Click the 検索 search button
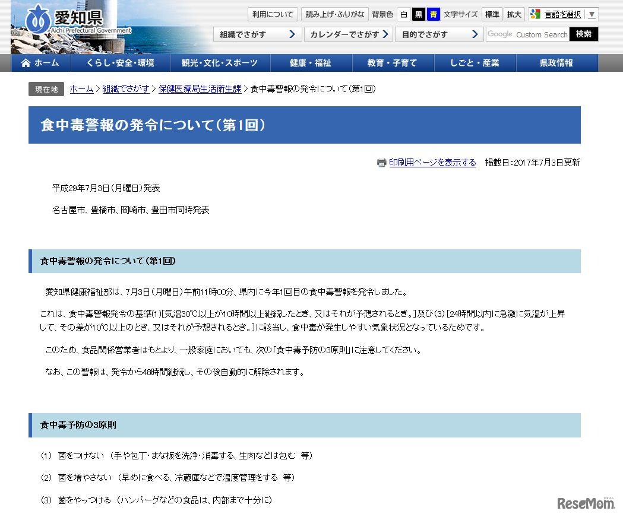 pyautogui.click(x=583, y=34)
